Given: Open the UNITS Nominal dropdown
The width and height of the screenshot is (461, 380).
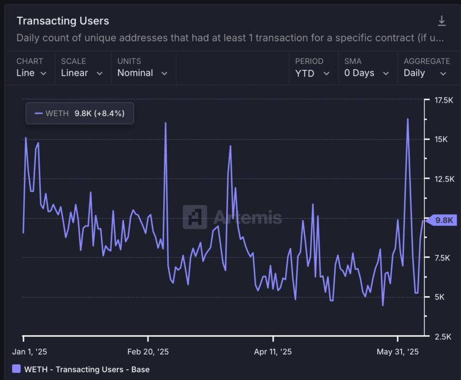Looking at the screenshot, I should point(143,73).
